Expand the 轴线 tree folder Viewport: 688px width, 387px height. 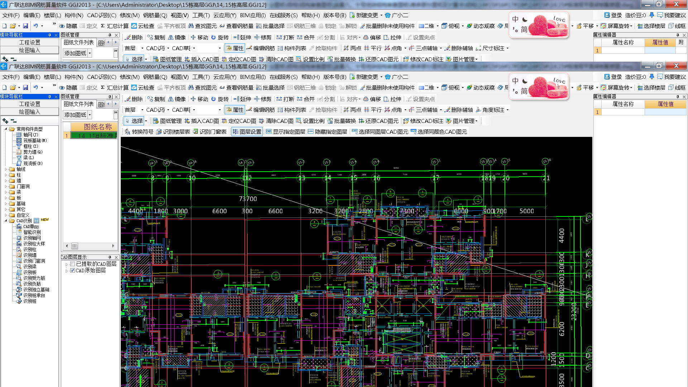(6, 169)
